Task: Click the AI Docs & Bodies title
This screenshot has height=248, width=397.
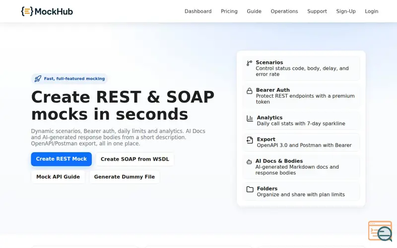Action: pyautogui.click(x=279, y=161)
